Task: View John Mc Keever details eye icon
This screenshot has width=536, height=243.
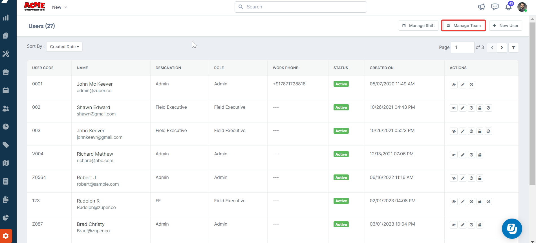Action: [453, 85]
